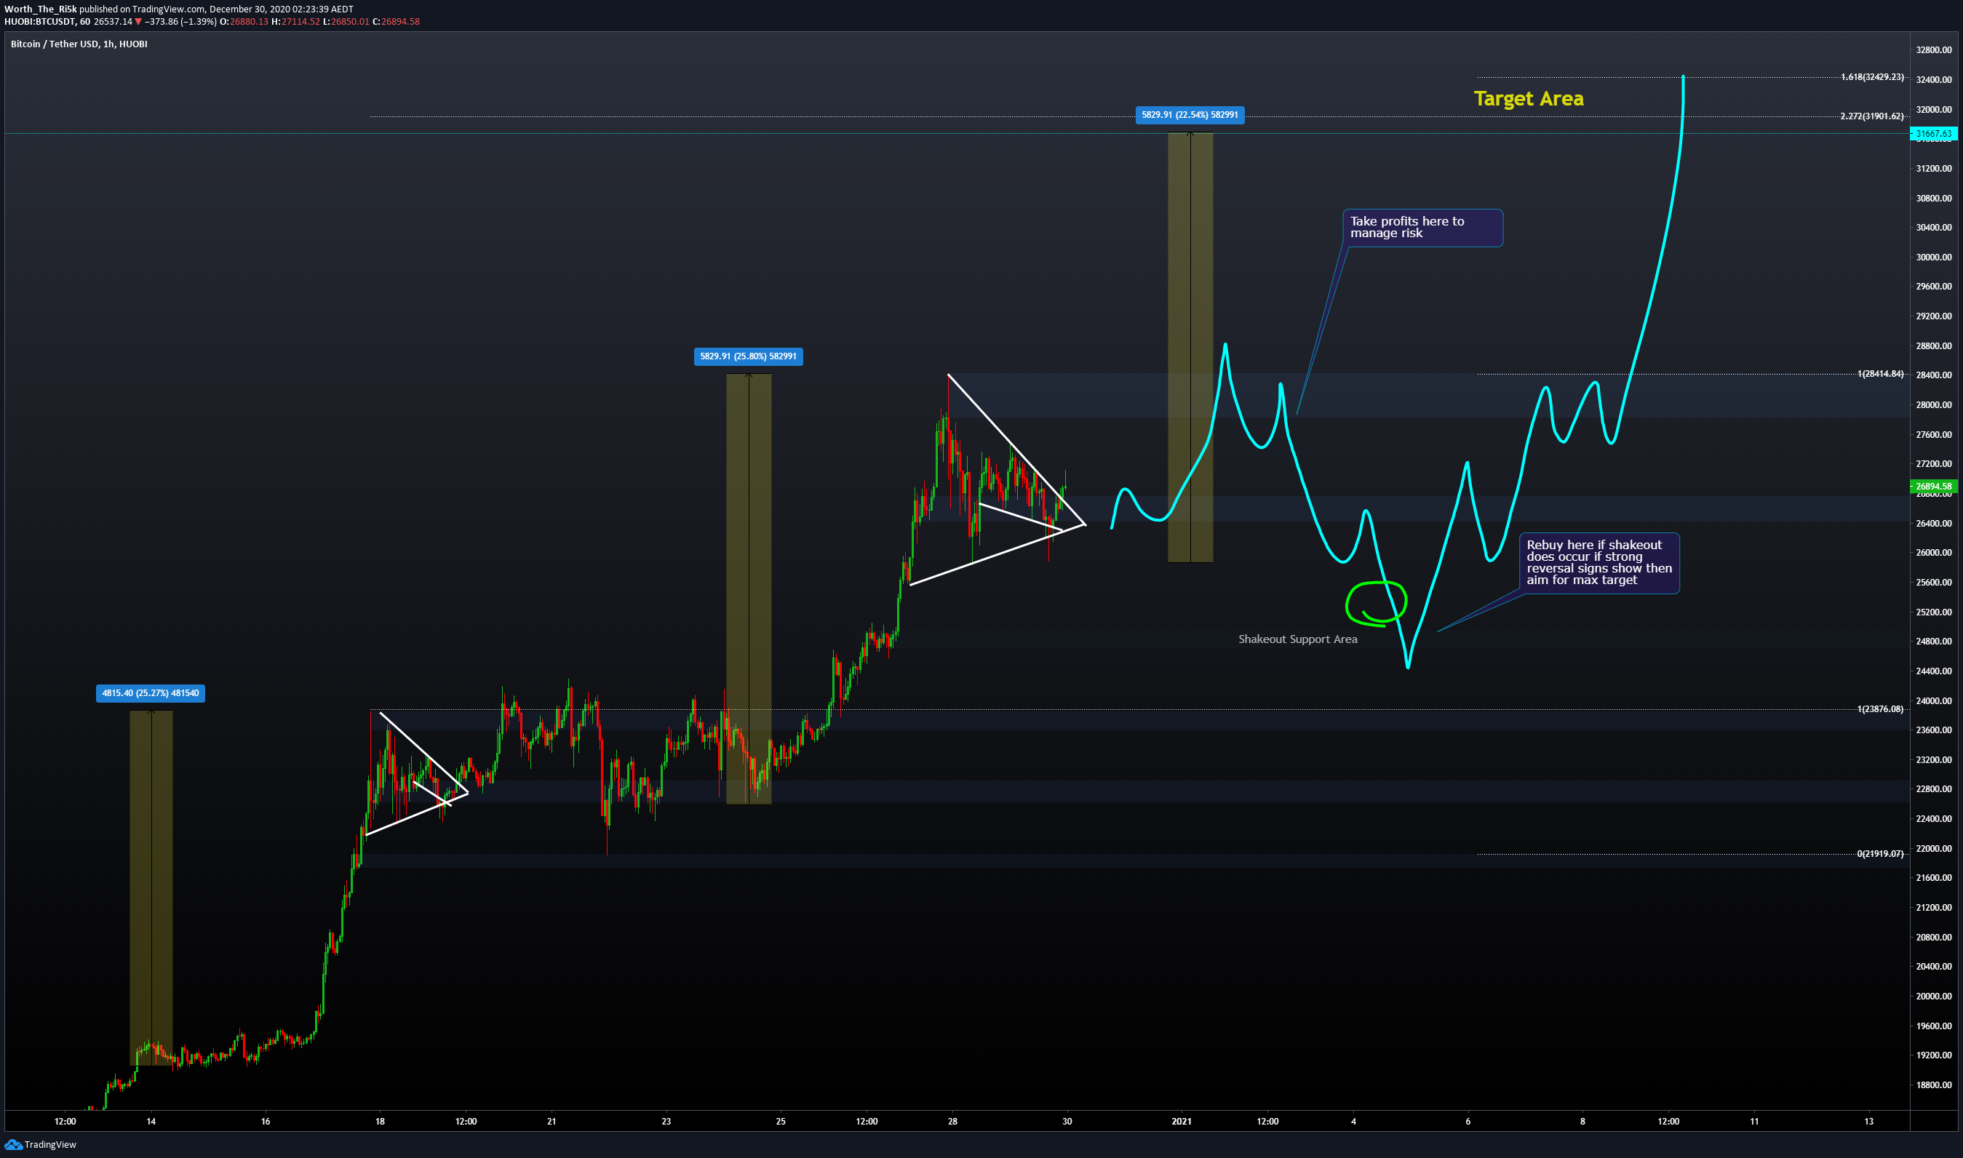Click the −373.86 (−1.39%) change value
The width and height of the screenshot is (1963, 1158).
coord(180,22)
